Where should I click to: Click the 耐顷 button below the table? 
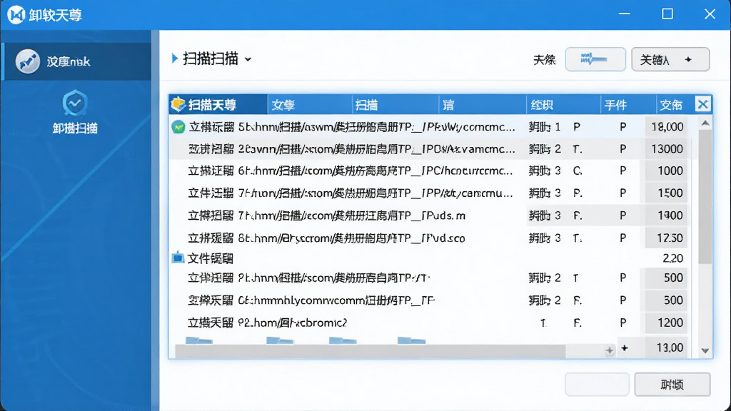672,385
